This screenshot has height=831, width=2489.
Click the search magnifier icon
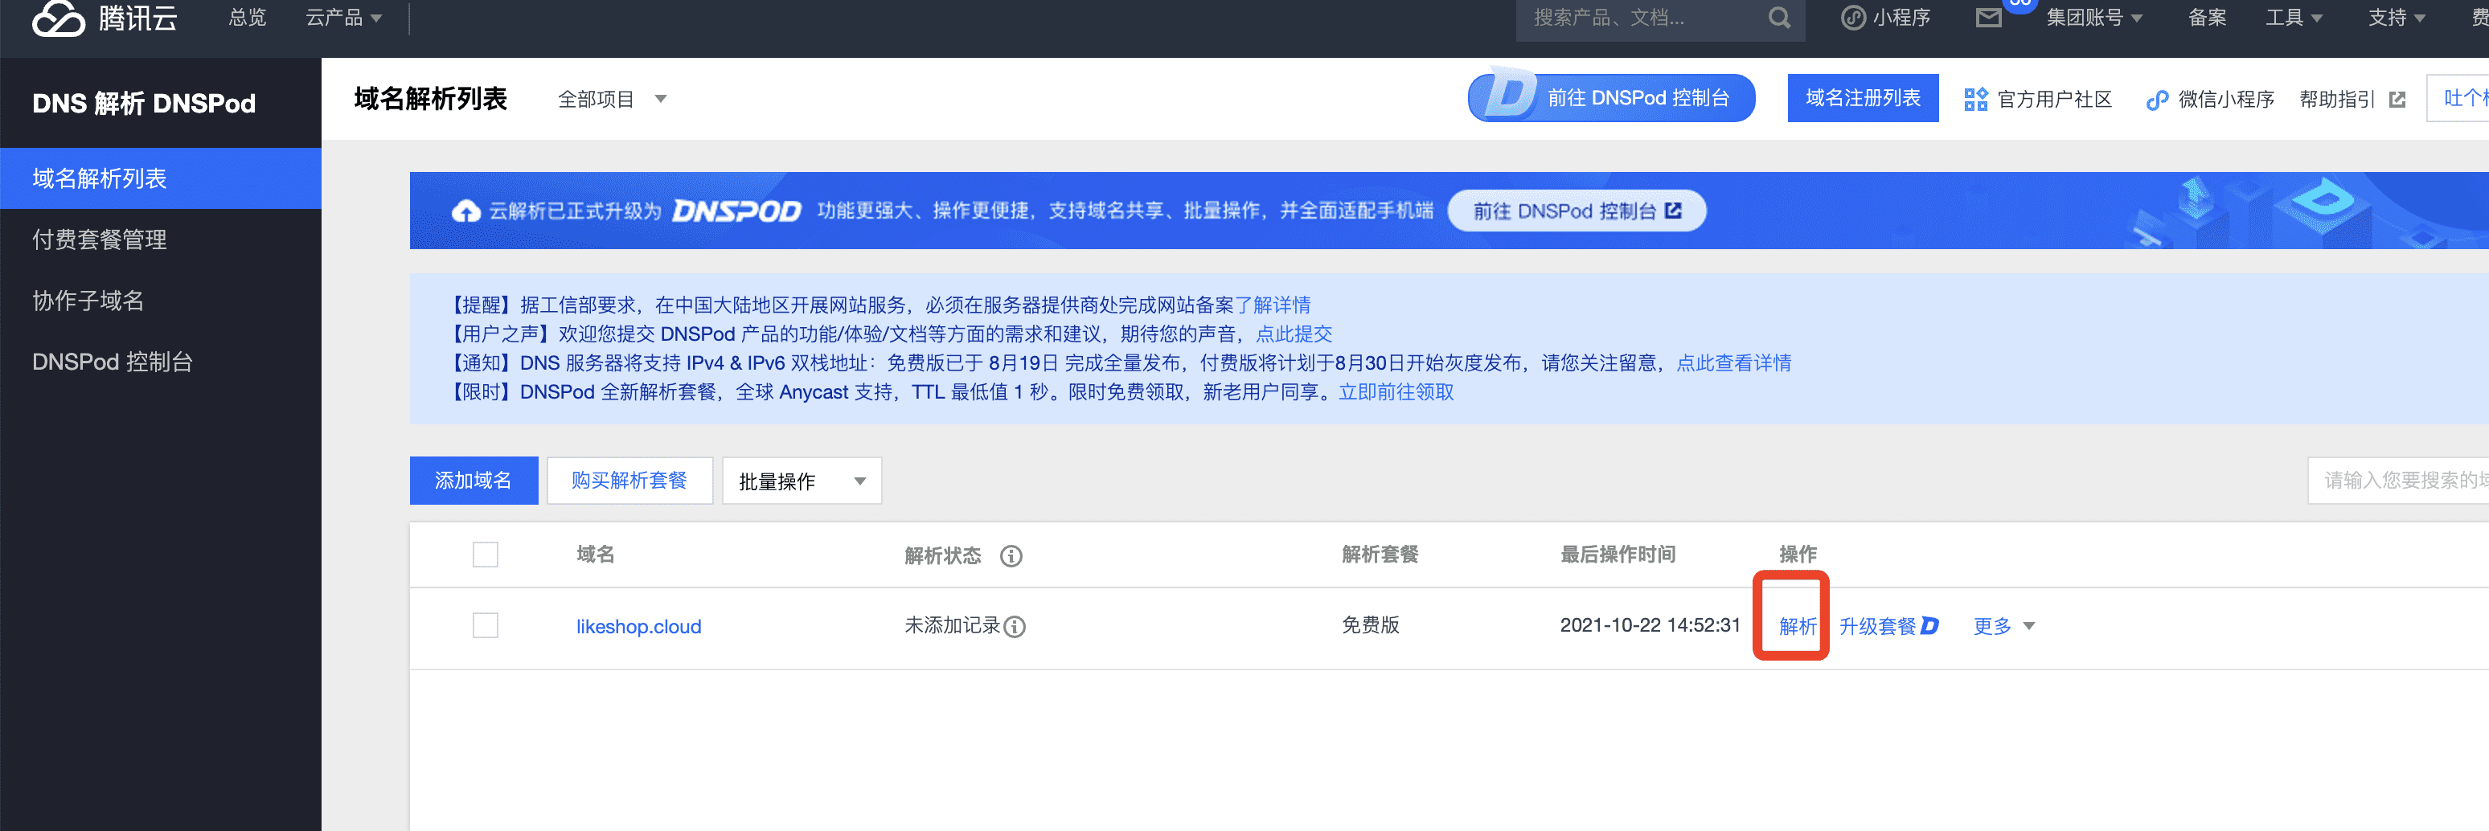click(1779, 18)
